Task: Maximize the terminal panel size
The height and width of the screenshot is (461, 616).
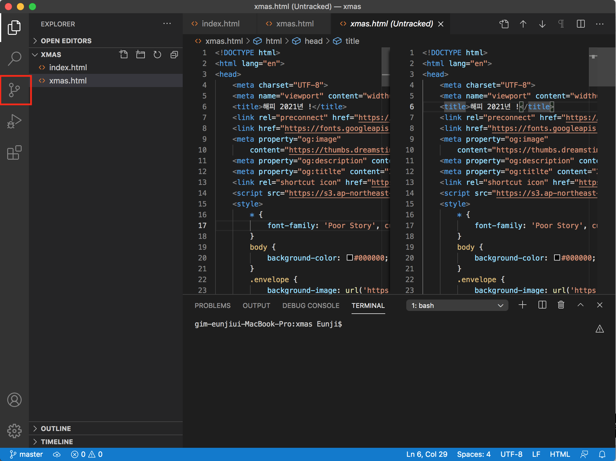Action: [580, 305]
